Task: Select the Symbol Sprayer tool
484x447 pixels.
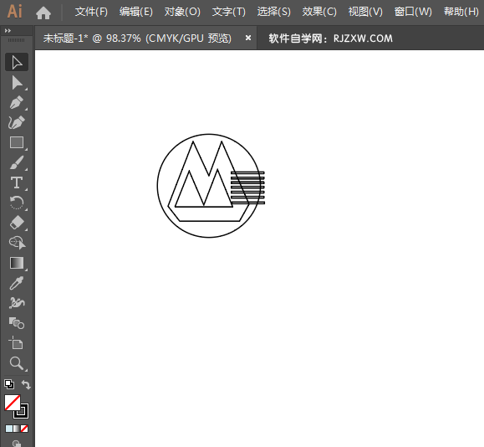Action: pos(17,303)
